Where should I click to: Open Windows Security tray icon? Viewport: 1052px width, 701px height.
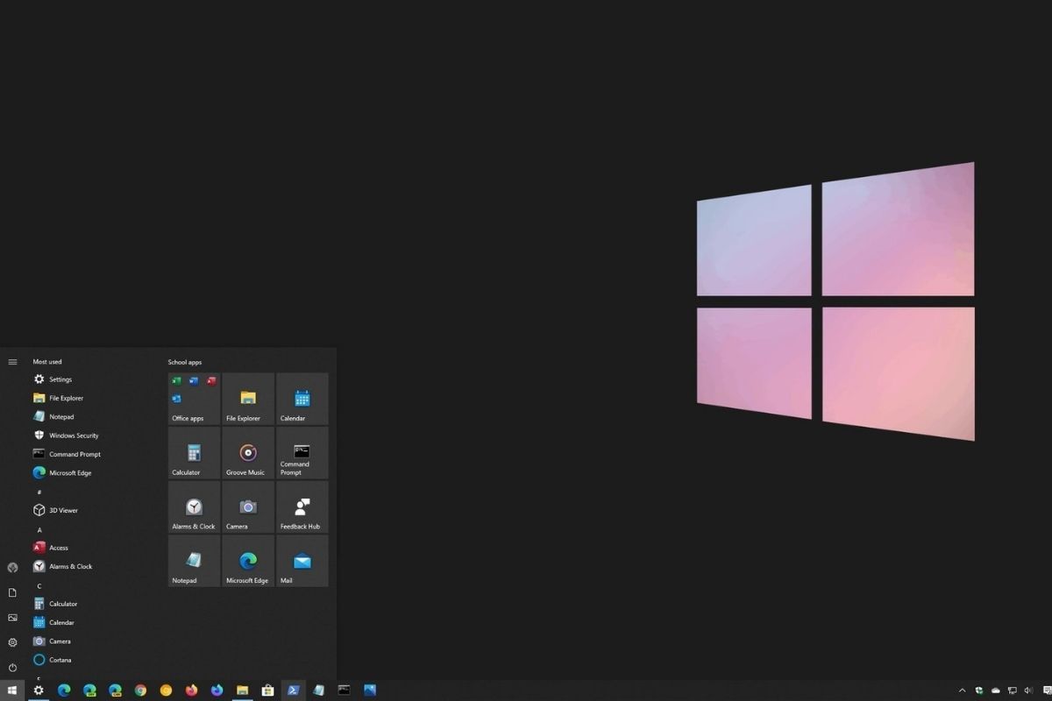[978, 690]
